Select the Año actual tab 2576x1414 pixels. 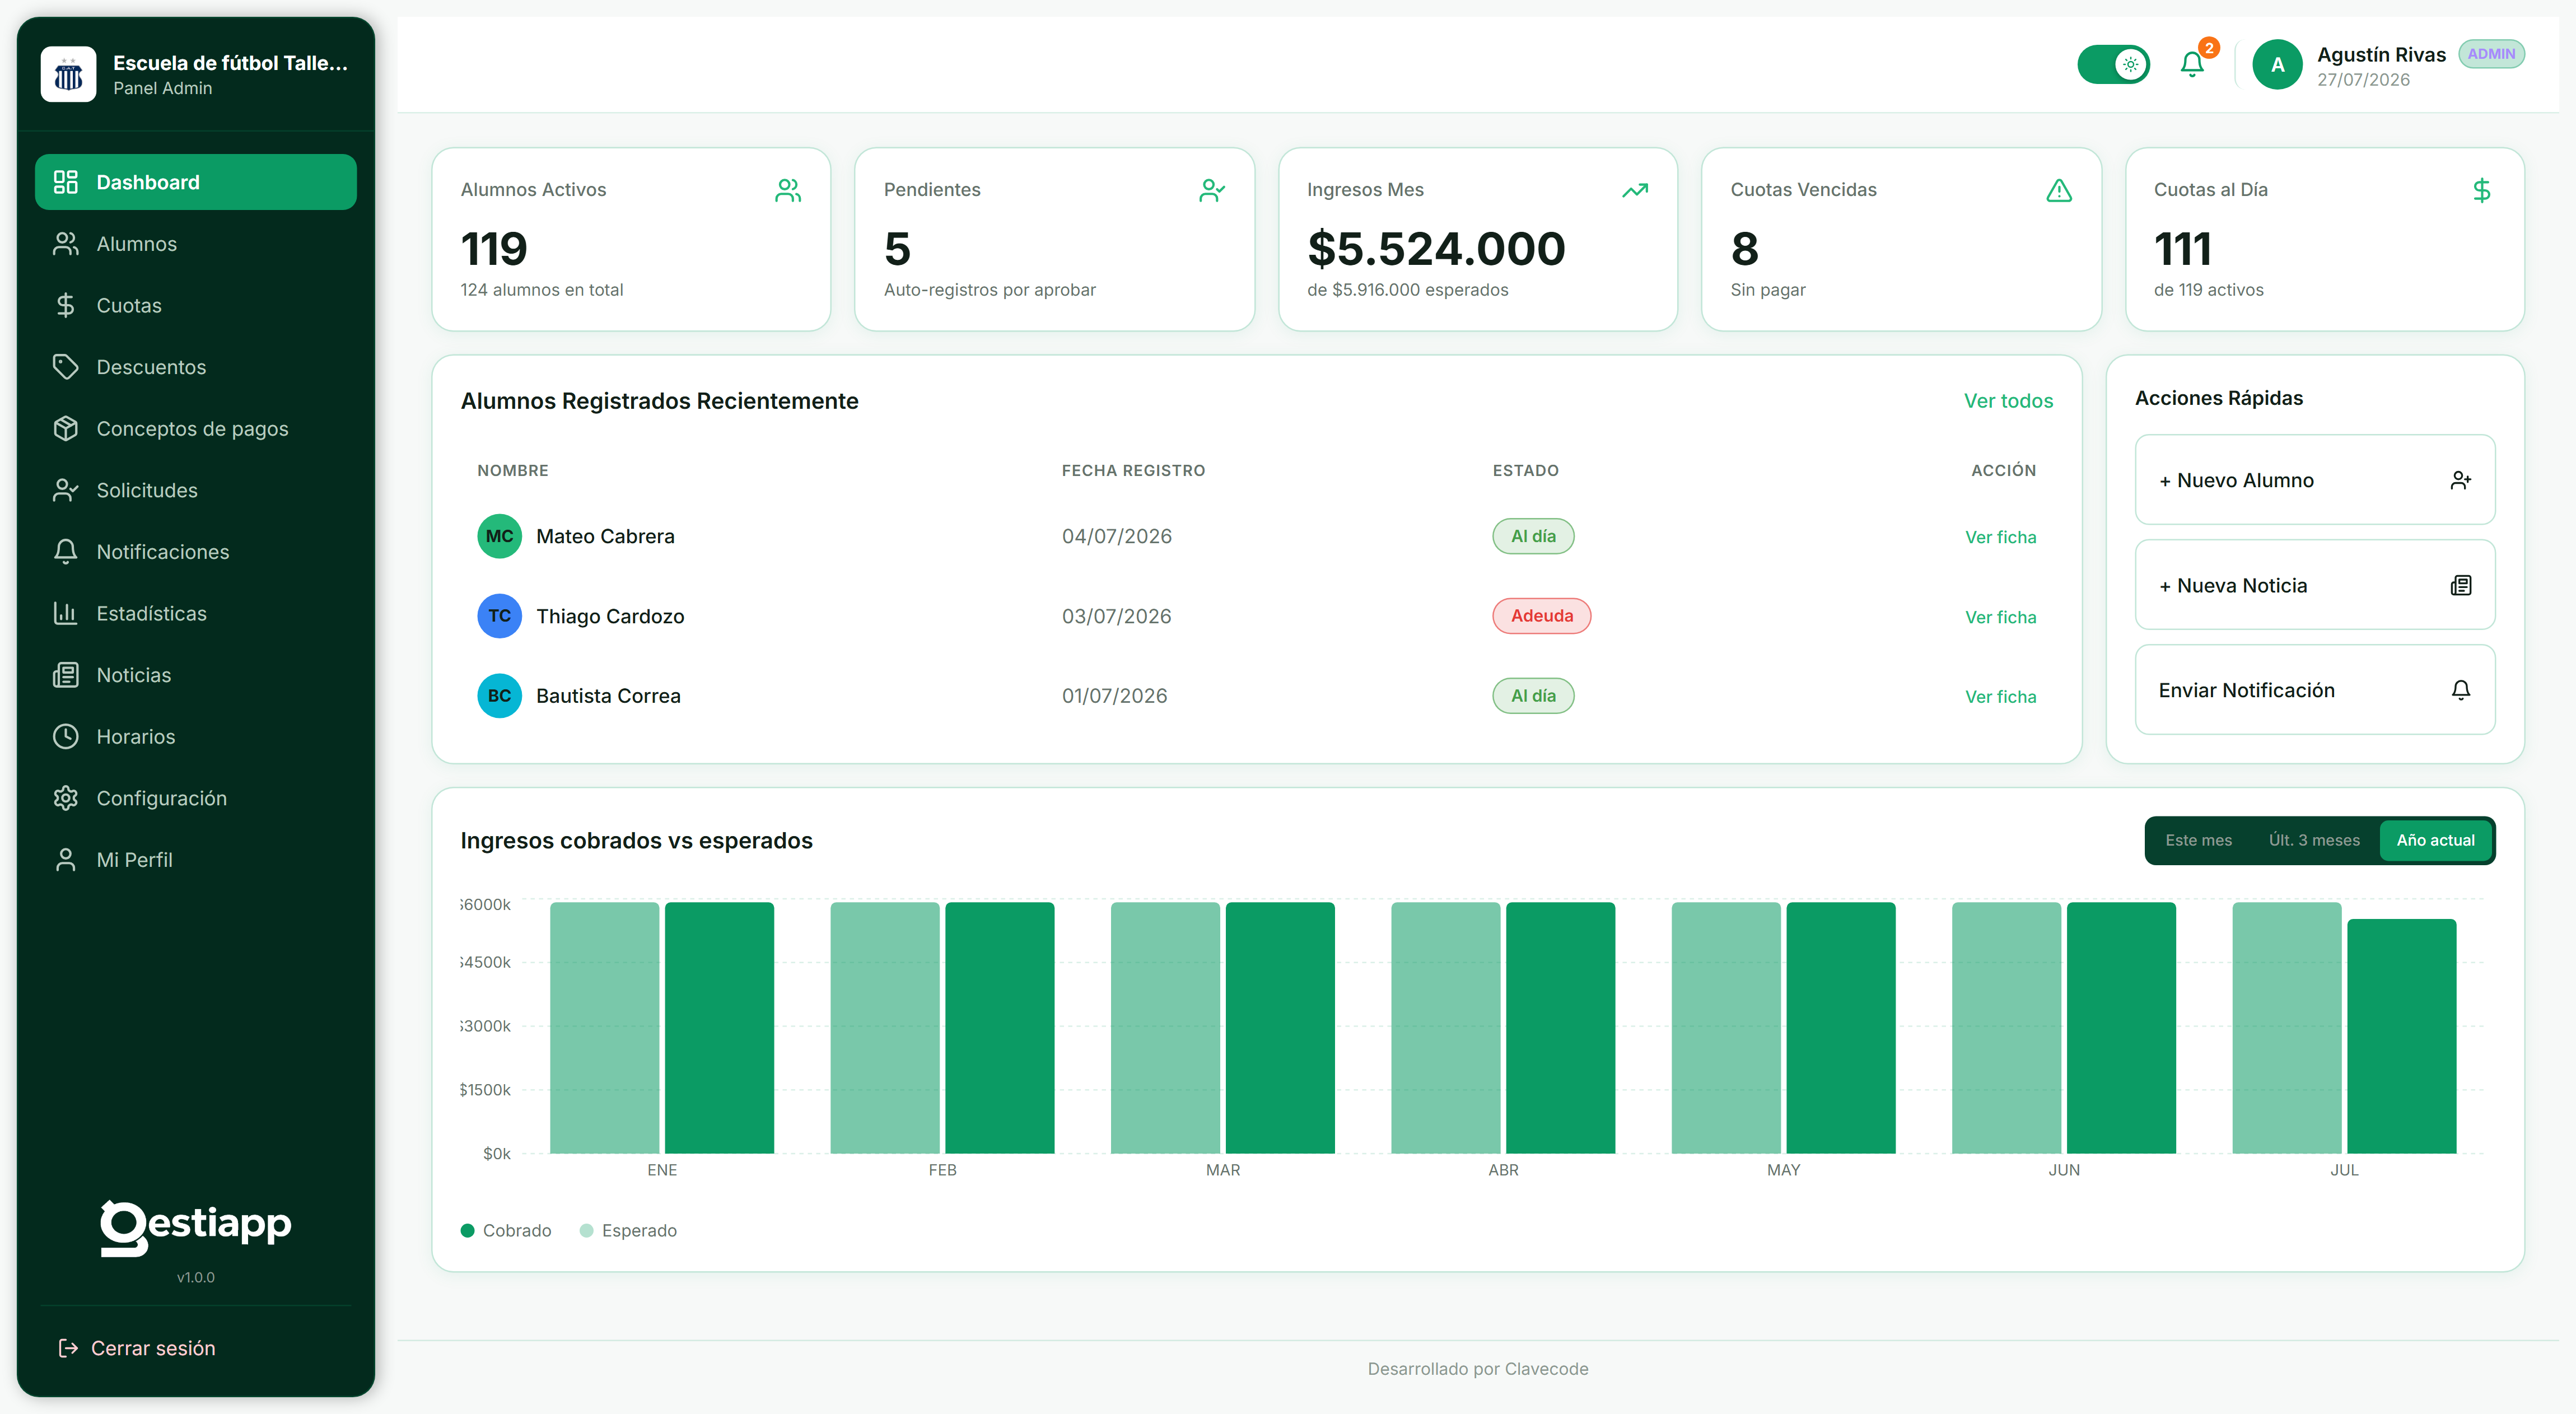click(x=2435, y=840)
